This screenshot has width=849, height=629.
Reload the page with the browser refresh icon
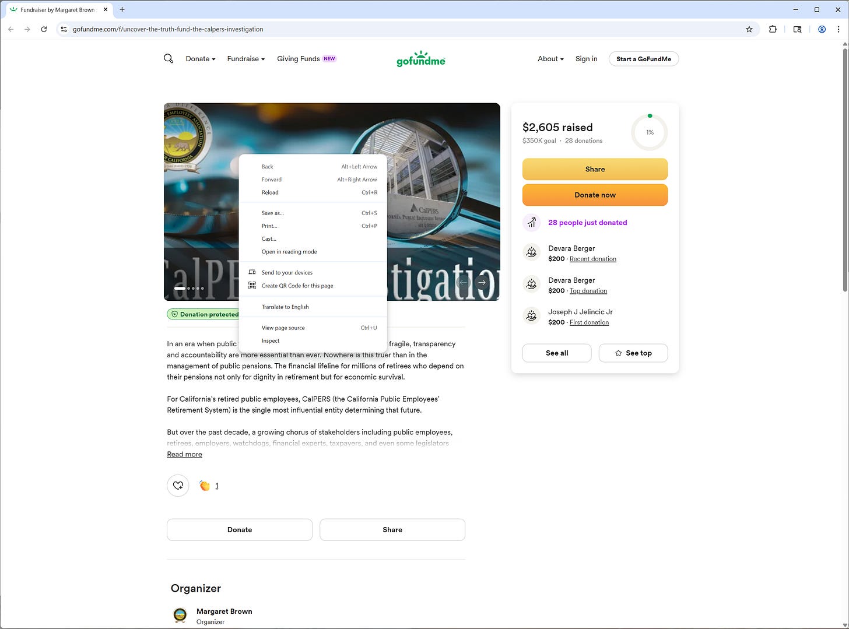coord(44,29)
